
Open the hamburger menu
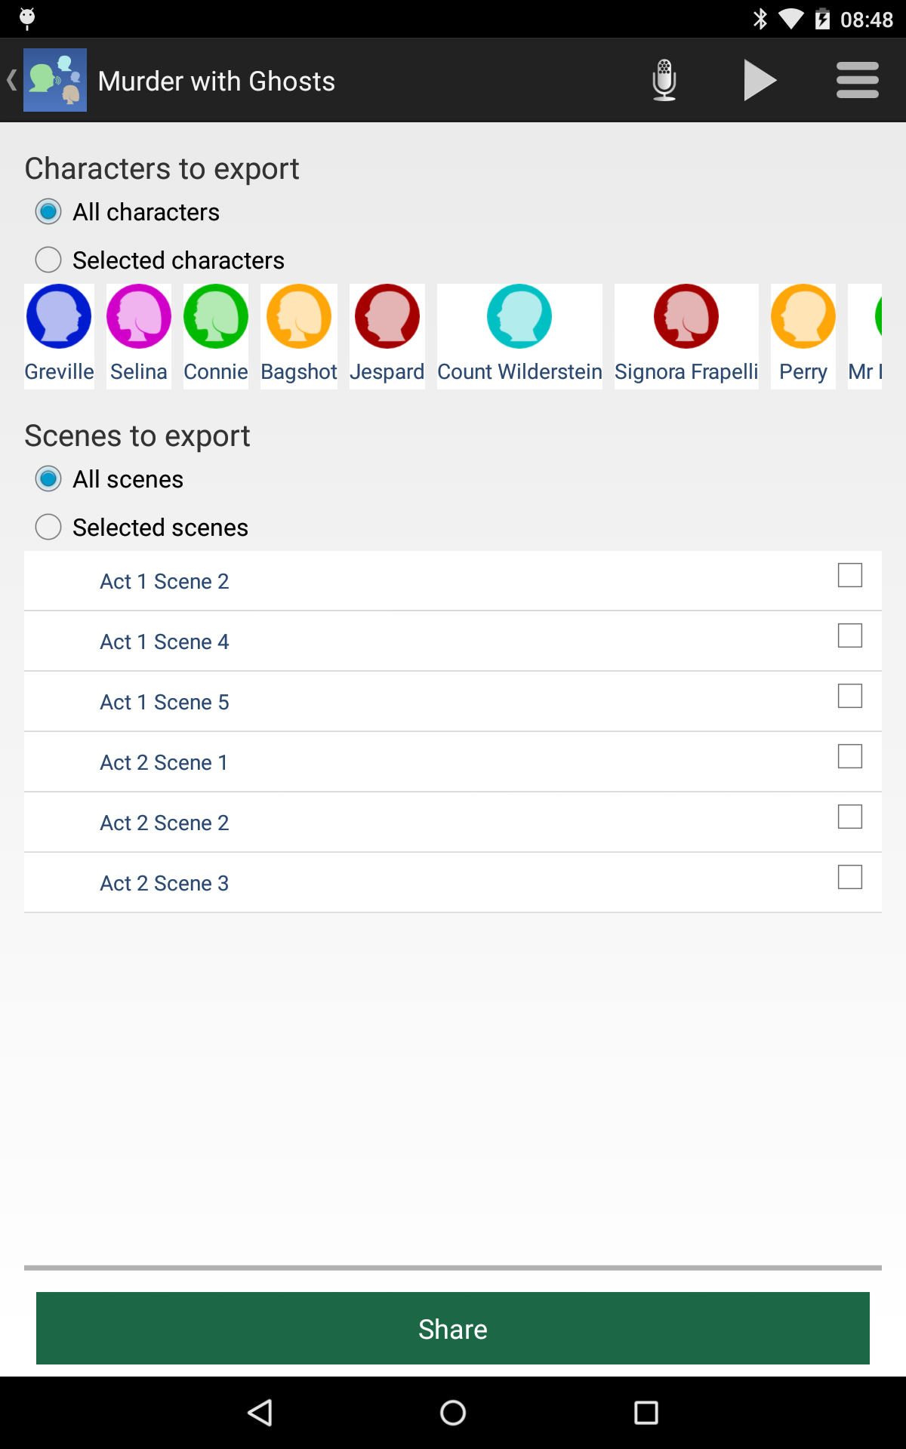(x=858, y=80)
